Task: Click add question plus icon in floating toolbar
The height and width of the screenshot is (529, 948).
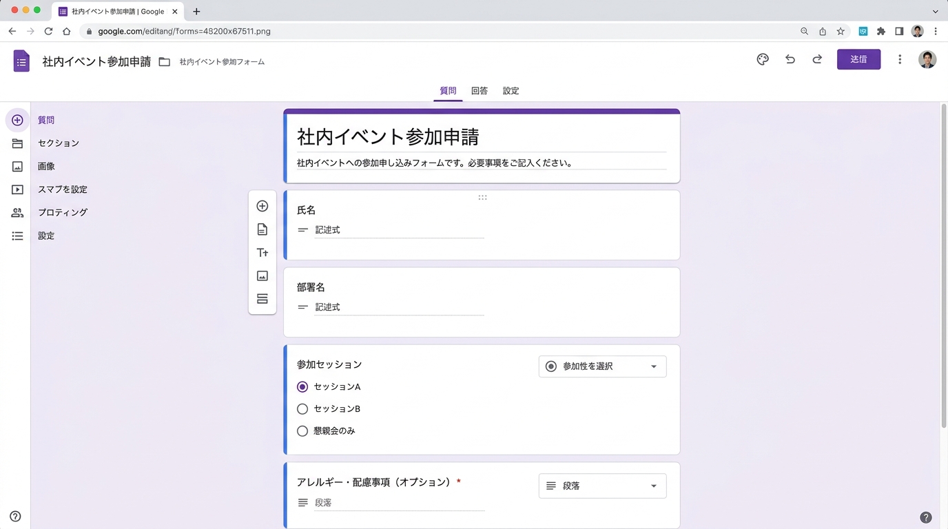Action: point(262,206)
